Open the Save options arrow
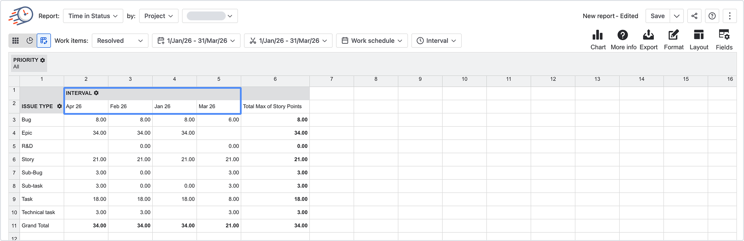The width and height of the screenshot is (744, 241). [x=677, y=16]
